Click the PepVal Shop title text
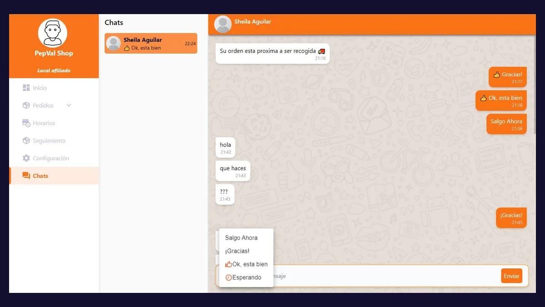The image size is (545, 307). (54, 53)
